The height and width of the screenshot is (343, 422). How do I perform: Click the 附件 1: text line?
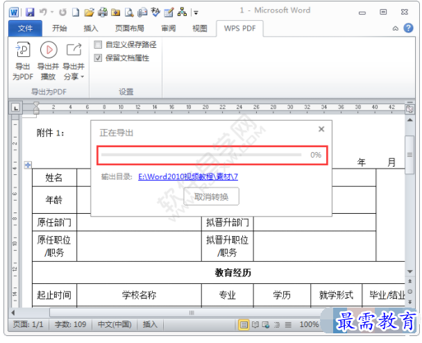pos(51,133)
